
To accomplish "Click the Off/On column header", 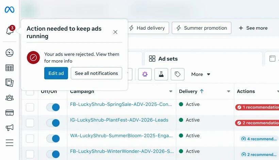I will click(x=49, y=92).
